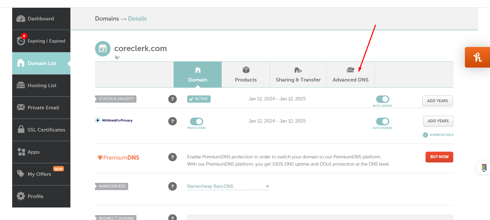Click the colored pencil extension widget
Screen dimensions: 490x220
[x=484, y=168]
